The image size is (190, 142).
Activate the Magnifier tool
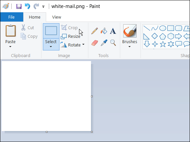[x=113, y=43]
